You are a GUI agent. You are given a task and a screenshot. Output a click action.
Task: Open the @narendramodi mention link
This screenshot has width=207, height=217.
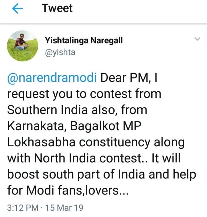52,78
